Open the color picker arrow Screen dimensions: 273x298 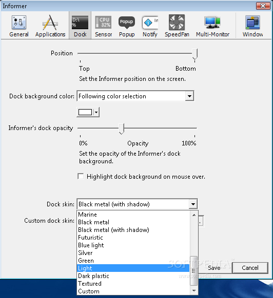pos(96,112)
